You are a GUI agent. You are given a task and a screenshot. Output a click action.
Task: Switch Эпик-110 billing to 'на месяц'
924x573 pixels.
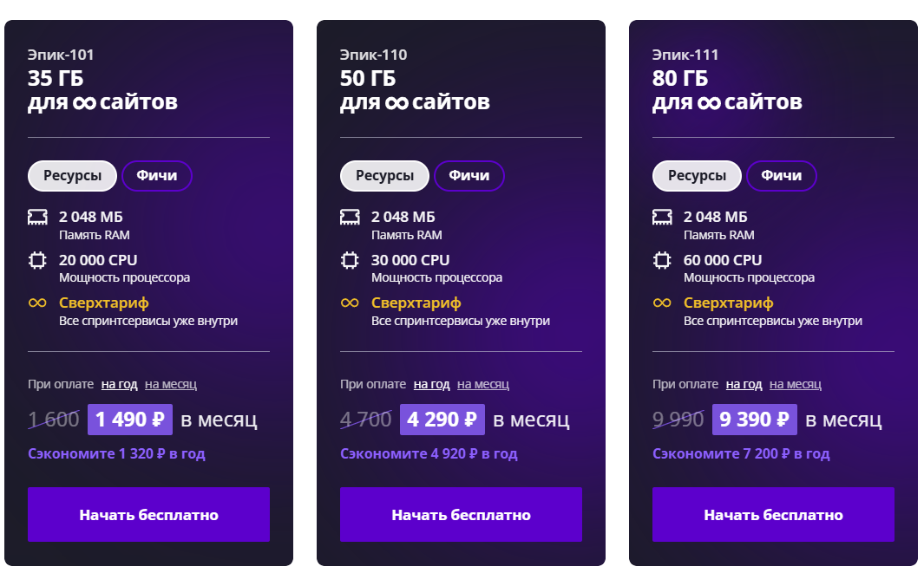click(483, 384)
